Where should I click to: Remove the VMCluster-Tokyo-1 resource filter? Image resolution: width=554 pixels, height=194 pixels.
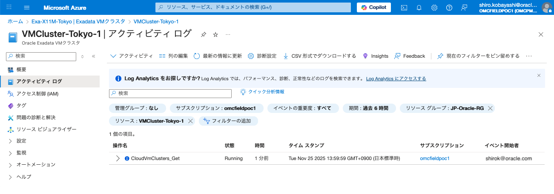(x=190, y=121)
